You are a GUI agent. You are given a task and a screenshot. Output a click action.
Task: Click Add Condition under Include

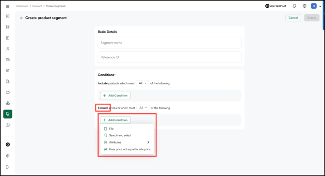click(x=115, y=96)
